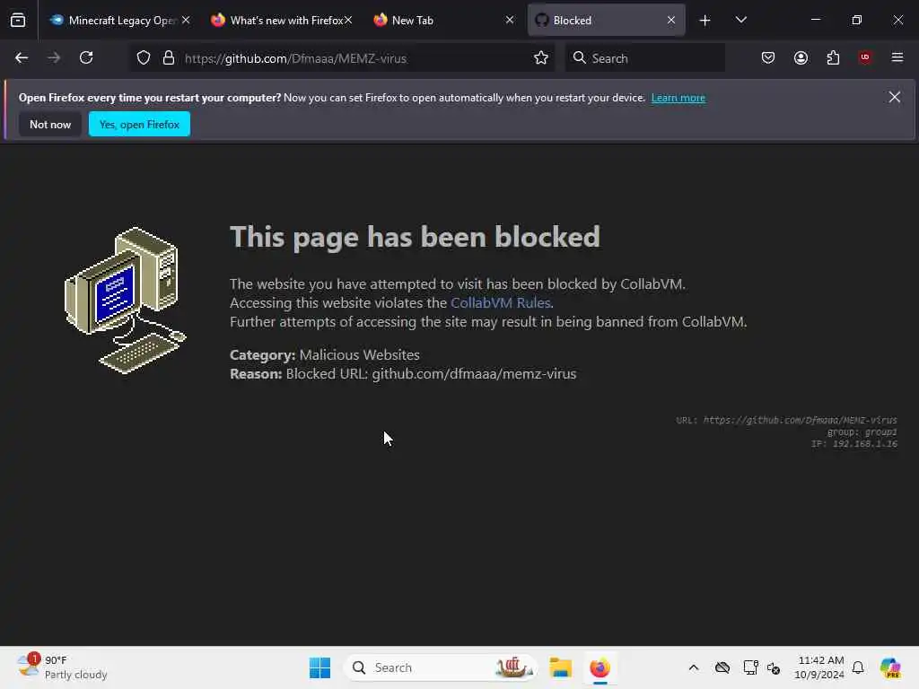Screen dimensions: 919x689
Task: Choose the Not now button
Action: pyautogui.click(x=50, y=124)
